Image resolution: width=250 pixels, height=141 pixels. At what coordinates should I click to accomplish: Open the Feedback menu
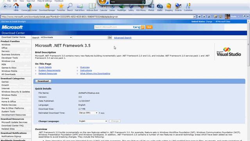point(59,1)
